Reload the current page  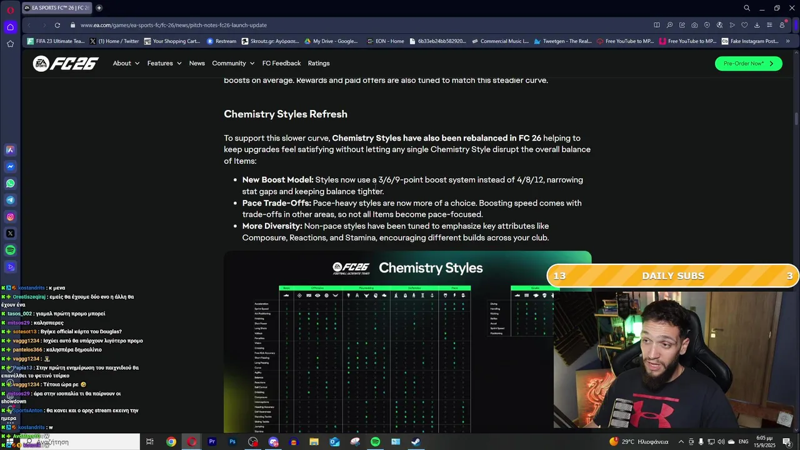[x=57, y=25]
